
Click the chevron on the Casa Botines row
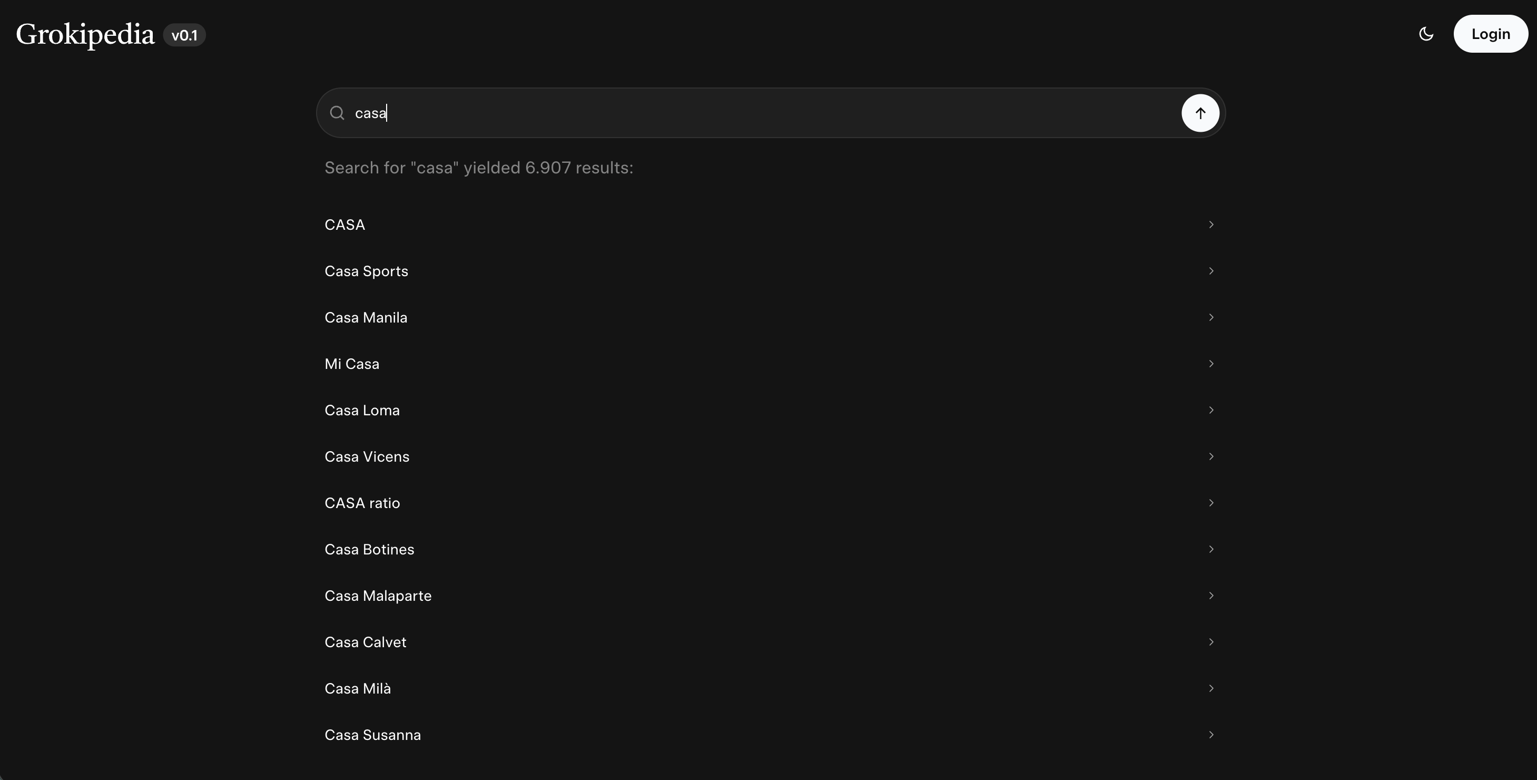(x=1210, y=549)
